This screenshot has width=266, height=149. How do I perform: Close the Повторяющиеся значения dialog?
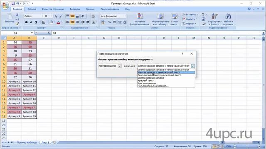192,54
